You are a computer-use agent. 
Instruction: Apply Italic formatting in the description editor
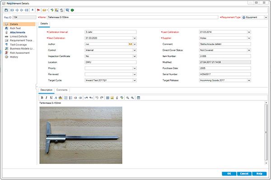tap(46, 97)
